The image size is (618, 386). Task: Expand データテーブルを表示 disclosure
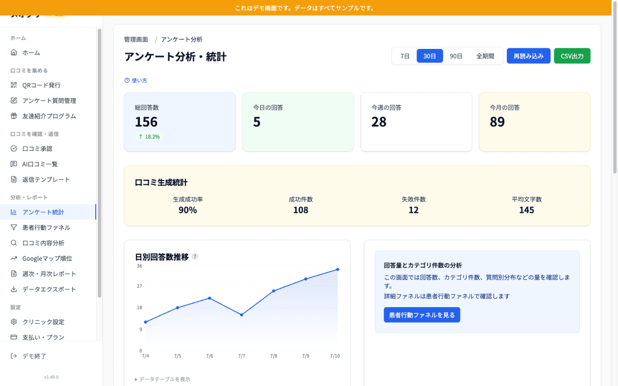(x=162, y=379)
